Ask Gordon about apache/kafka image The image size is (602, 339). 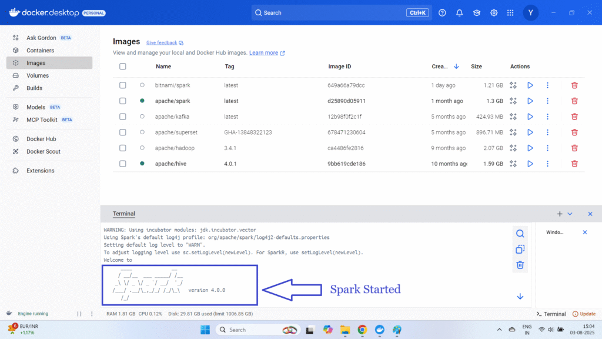(513, 117)
